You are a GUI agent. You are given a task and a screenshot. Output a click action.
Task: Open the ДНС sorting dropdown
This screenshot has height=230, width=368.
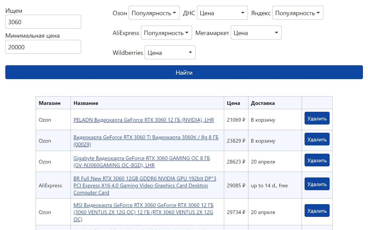[x=222, y=13]
